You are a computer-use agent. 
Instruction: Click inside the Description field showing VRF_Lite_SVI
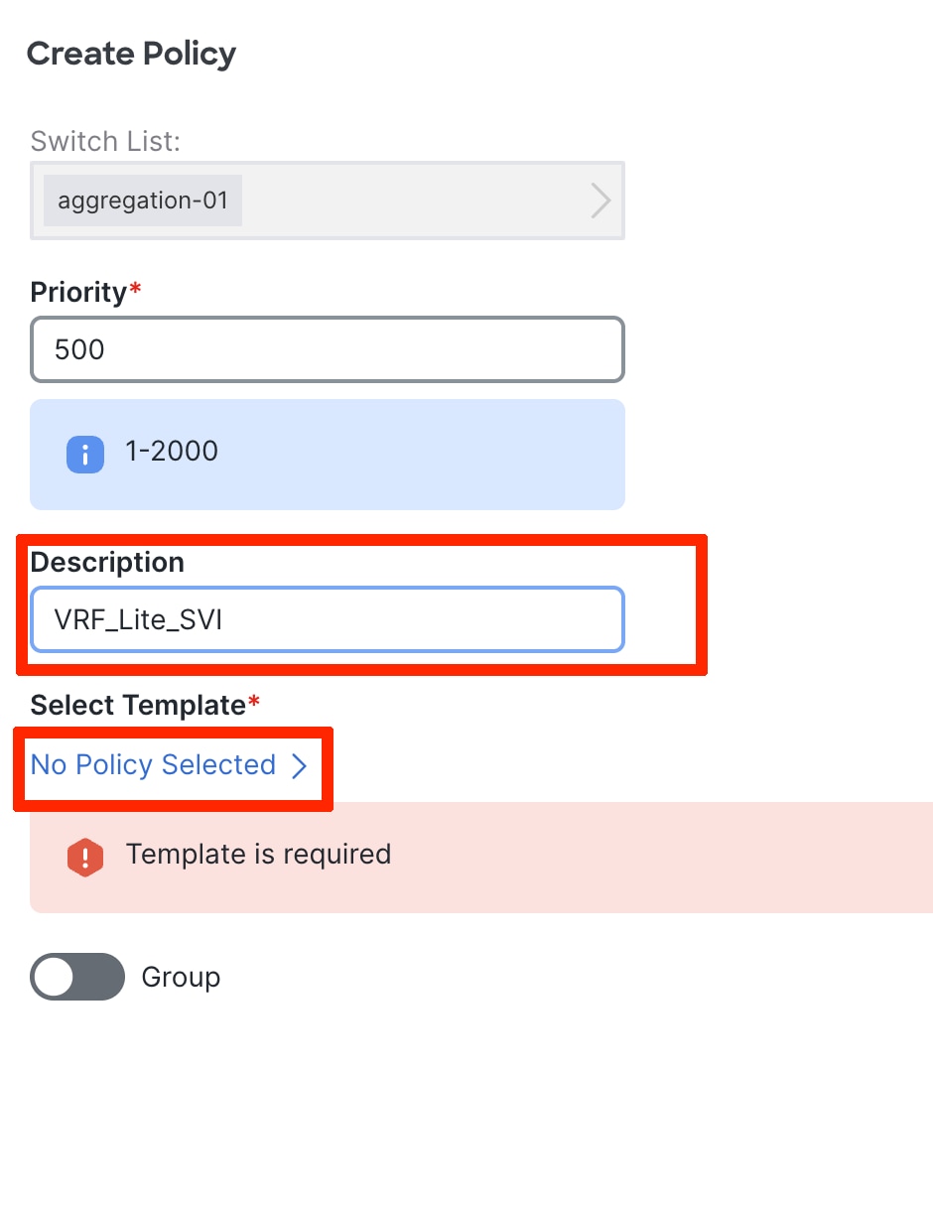pos(328,619)
